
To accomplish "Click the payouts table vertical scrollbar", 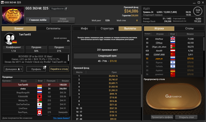I will 141,91.
